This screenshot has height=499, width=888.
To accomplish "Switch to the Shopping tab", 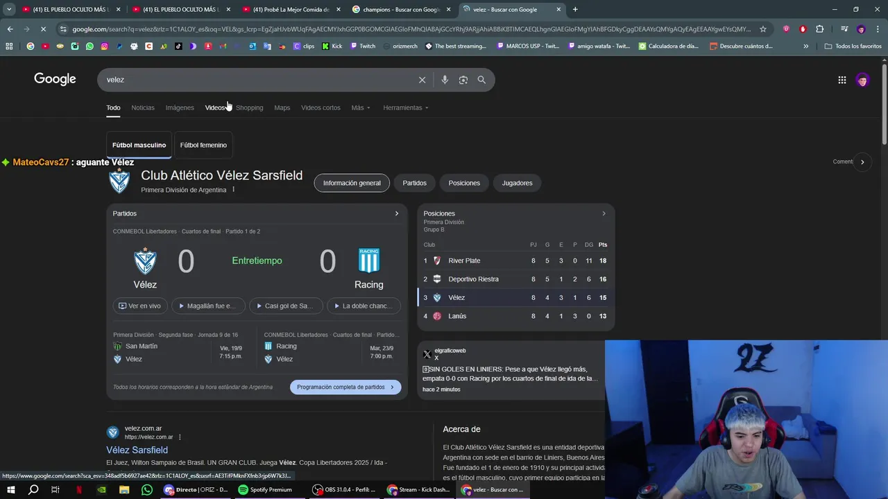I will (x=250, y=107).
